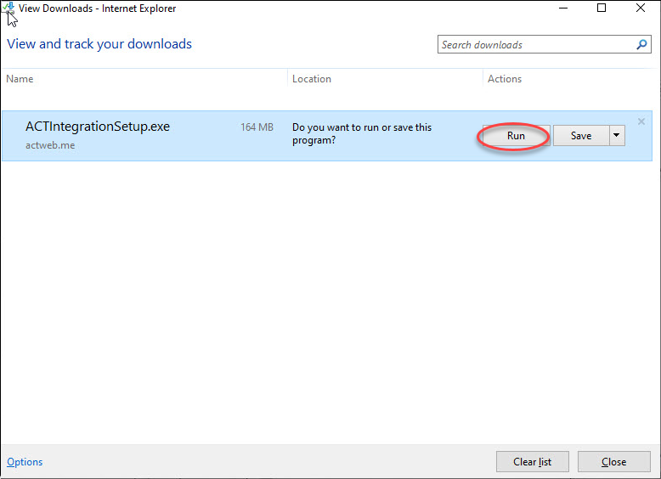Click the 164 MB size text
The height and width of the screenshot is (479, 661).
click(257, 127)
